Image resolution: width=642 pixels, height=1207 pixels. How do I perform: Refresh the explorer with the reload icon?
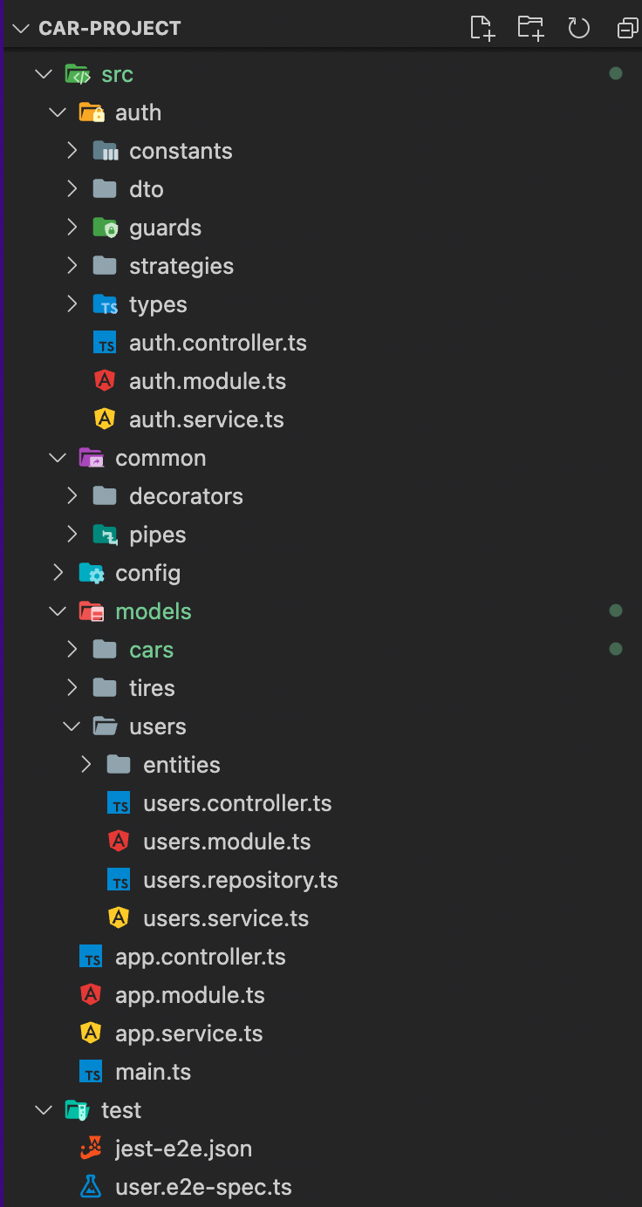point(579,28)
